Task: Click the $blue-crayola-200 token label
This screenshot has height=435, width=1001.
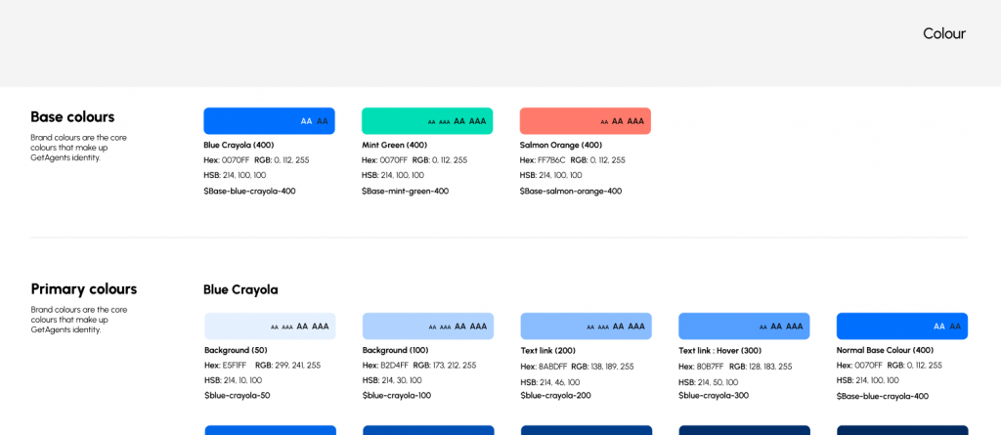Action: (x=555, y=397)
